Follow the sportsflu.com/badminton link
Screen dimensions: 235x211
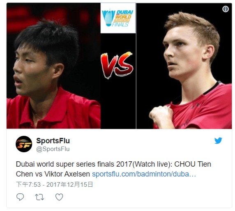(x=144, y=174)
